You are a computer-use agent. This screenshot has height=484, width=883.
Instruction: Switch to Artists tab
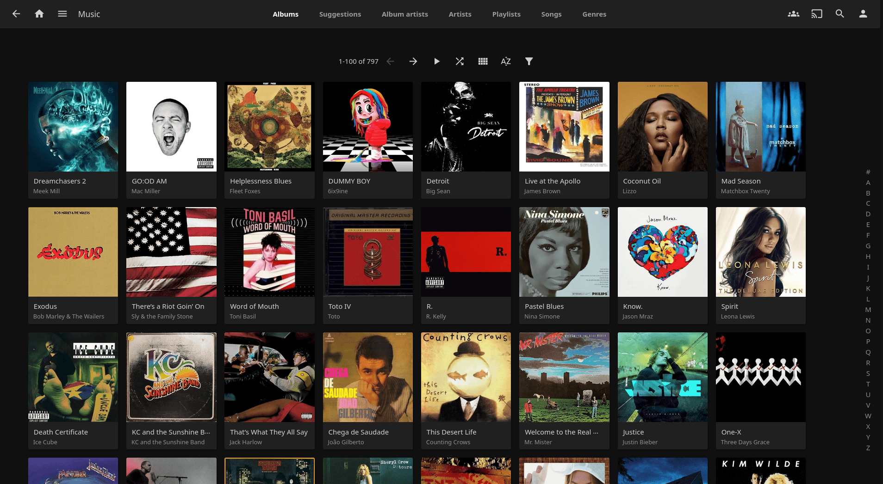tap(460, 14)
